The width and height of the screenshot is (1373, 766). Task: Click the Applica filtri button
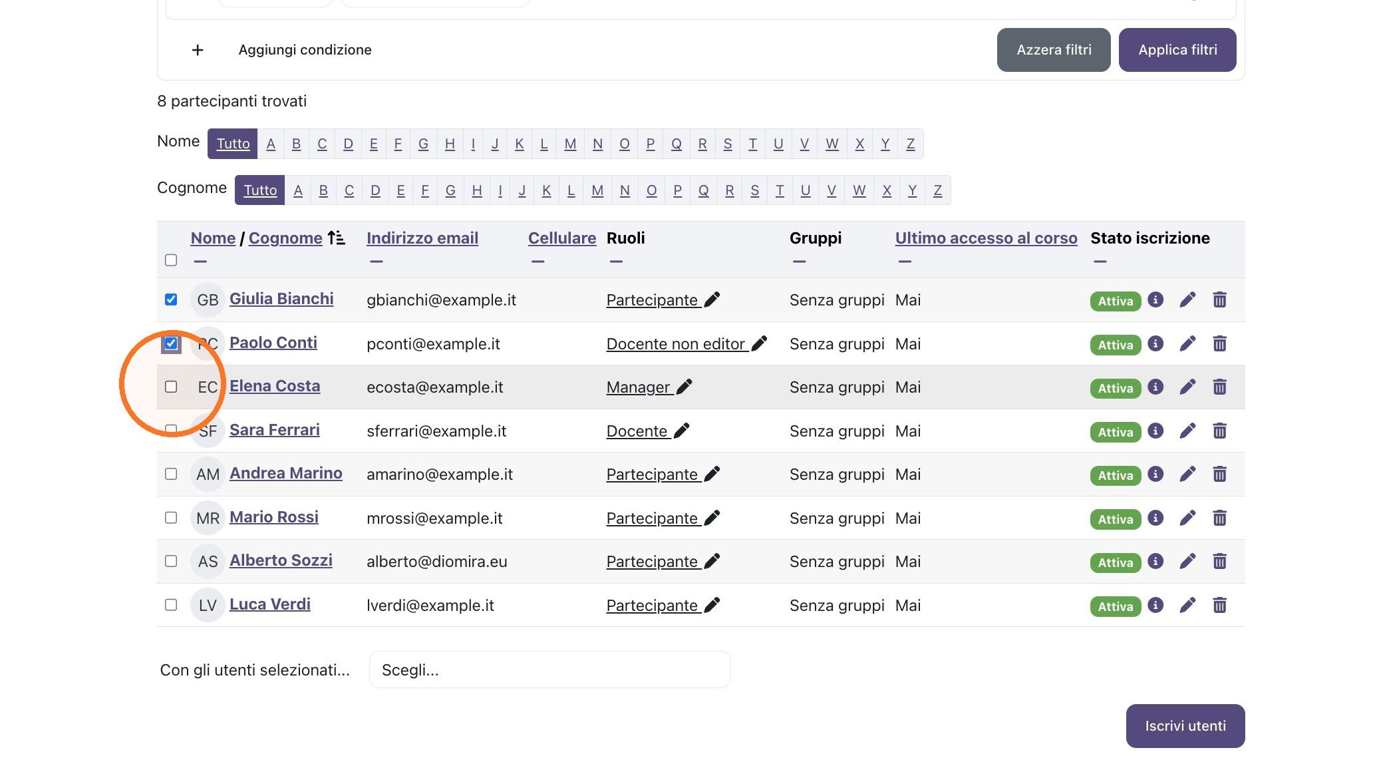coord(1177,50)
